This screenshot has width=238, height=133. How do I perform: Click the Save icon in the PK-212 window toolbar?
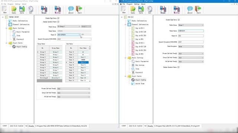point(141,10)
